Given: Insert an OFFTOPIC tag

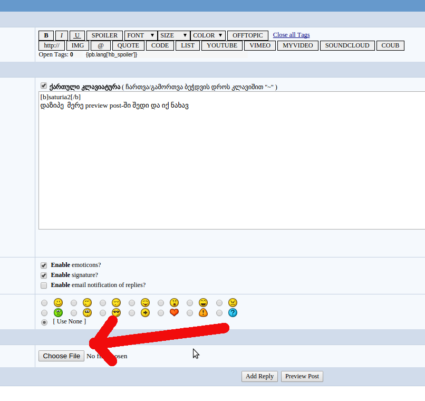Looking at the screenshot, I should pyautogui.click(x=248, y=35).
